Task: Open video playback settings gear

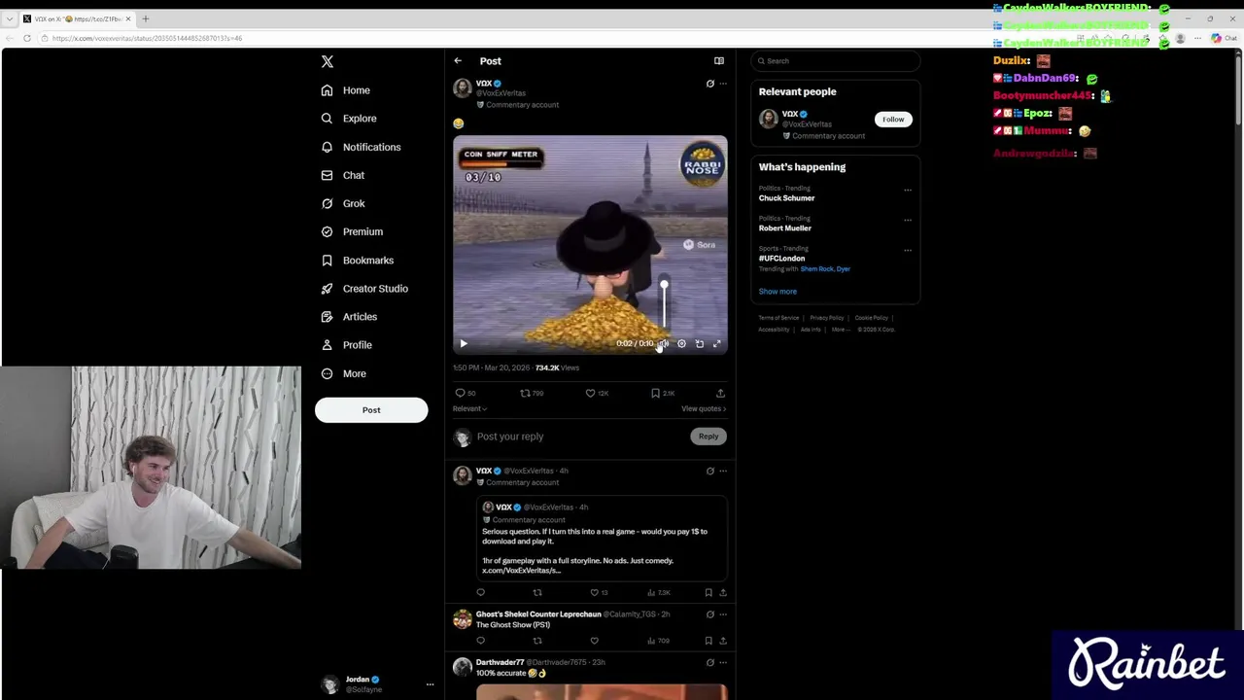Action: point(681,344)
